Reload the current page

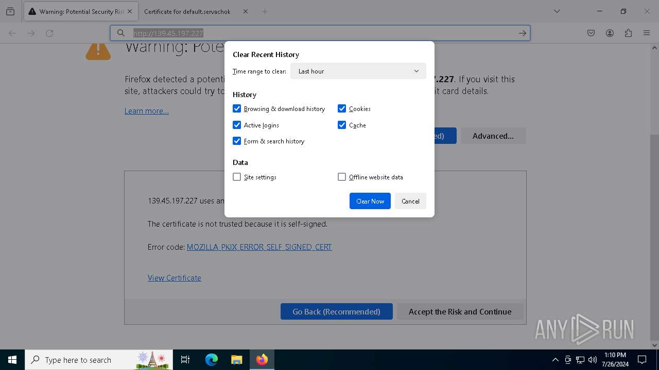[49, 33]
